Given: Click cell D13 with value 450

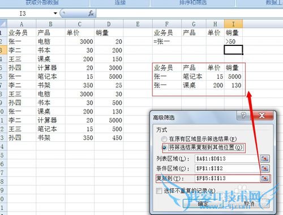Looking at the screenshot, I should 109,138.
